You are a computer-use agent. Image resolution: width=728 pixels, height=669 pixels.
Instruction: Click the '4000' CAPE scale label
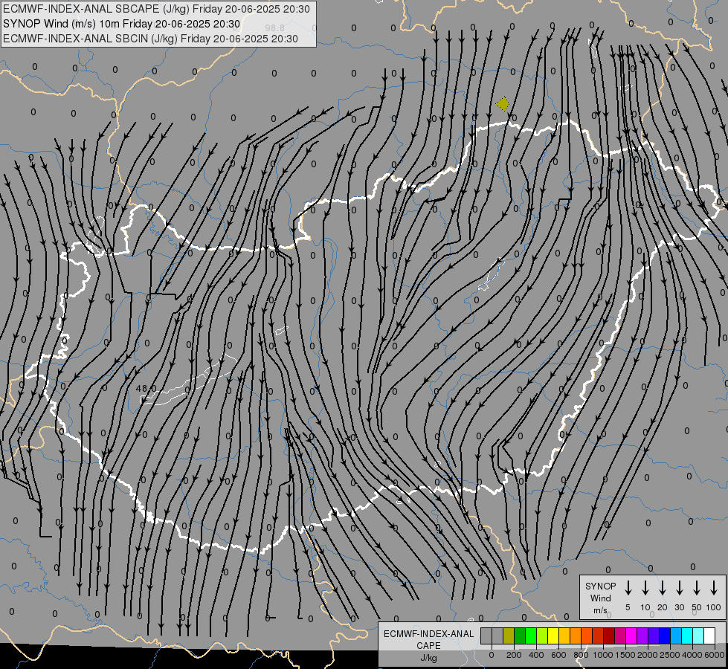coord(692,655)
